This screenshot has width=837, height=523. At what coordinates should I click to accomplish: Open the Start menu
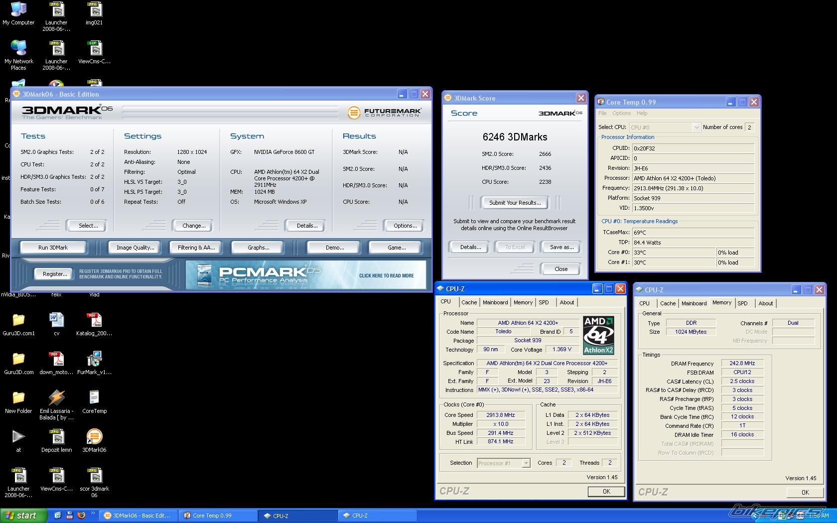coord(23,516)
